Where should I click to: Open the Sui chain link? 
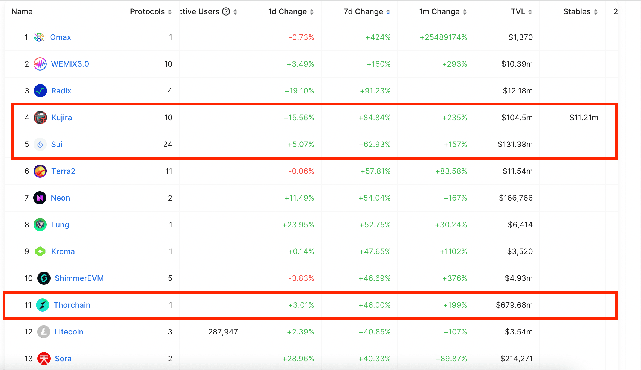click(x=57, y=144)
